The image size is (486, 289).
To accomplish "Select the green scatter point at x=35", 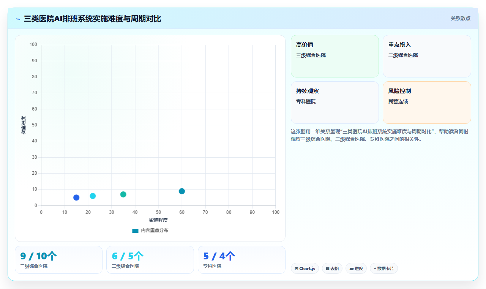I will [123, 194].
